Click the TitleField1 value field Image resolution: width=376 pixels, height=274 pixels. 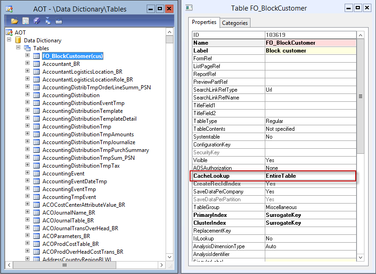[x=310, y=105]
